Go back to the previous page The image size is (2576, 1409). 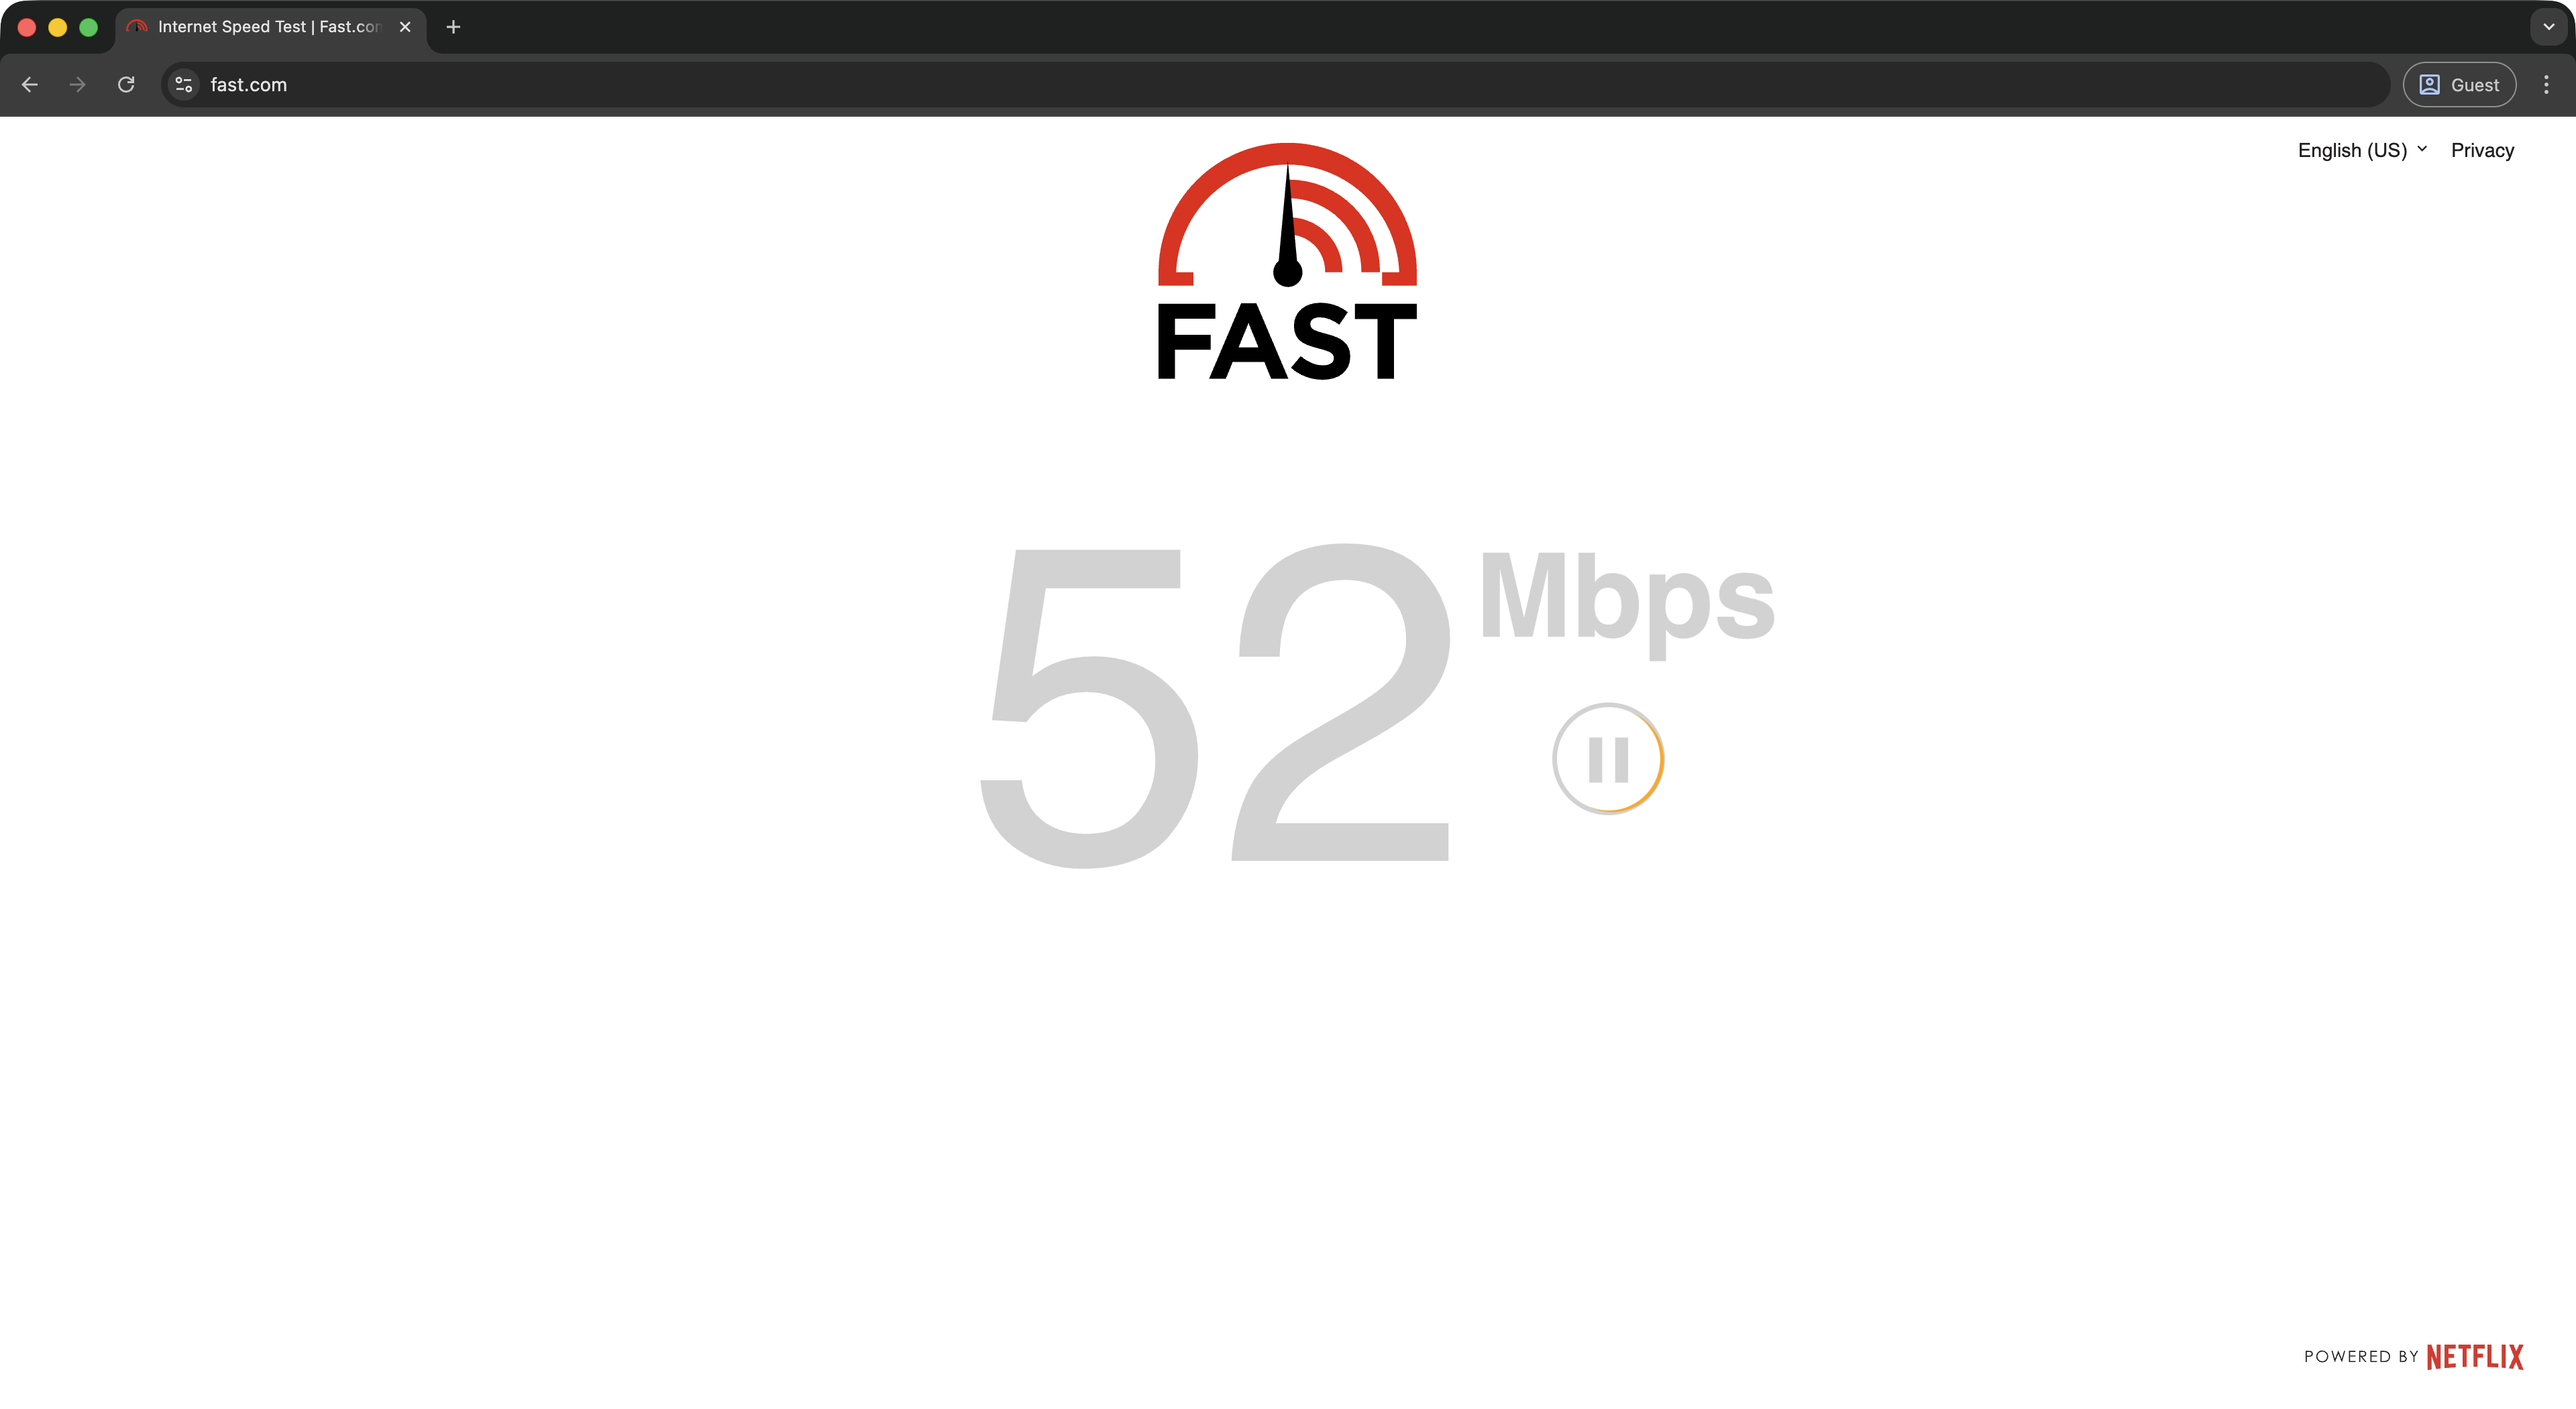[x=30, y=85]
